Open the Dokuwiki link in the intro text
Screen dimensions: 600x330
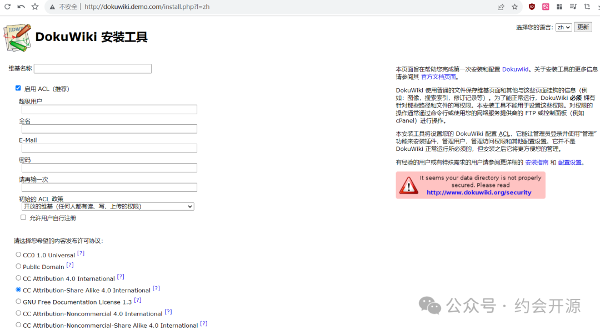pos(515,69)
